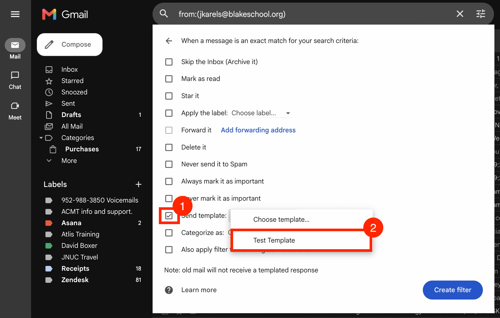
Task: Create a new label with plus icon
Action: 138,184
